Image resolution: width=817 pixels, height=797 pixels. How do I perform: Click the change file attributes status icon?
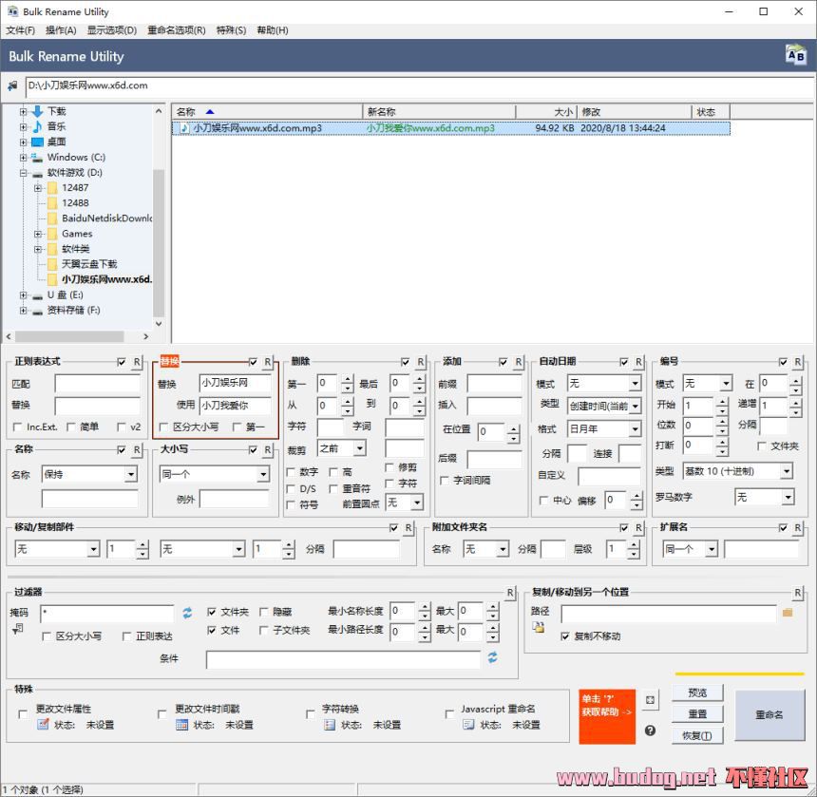pos(43,724)
